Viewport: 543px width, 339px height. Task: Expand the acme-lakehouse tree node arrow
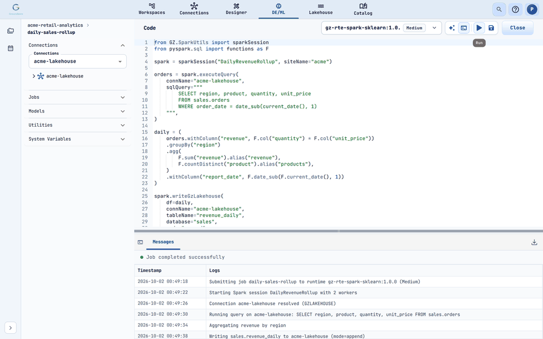pos(33,76)
